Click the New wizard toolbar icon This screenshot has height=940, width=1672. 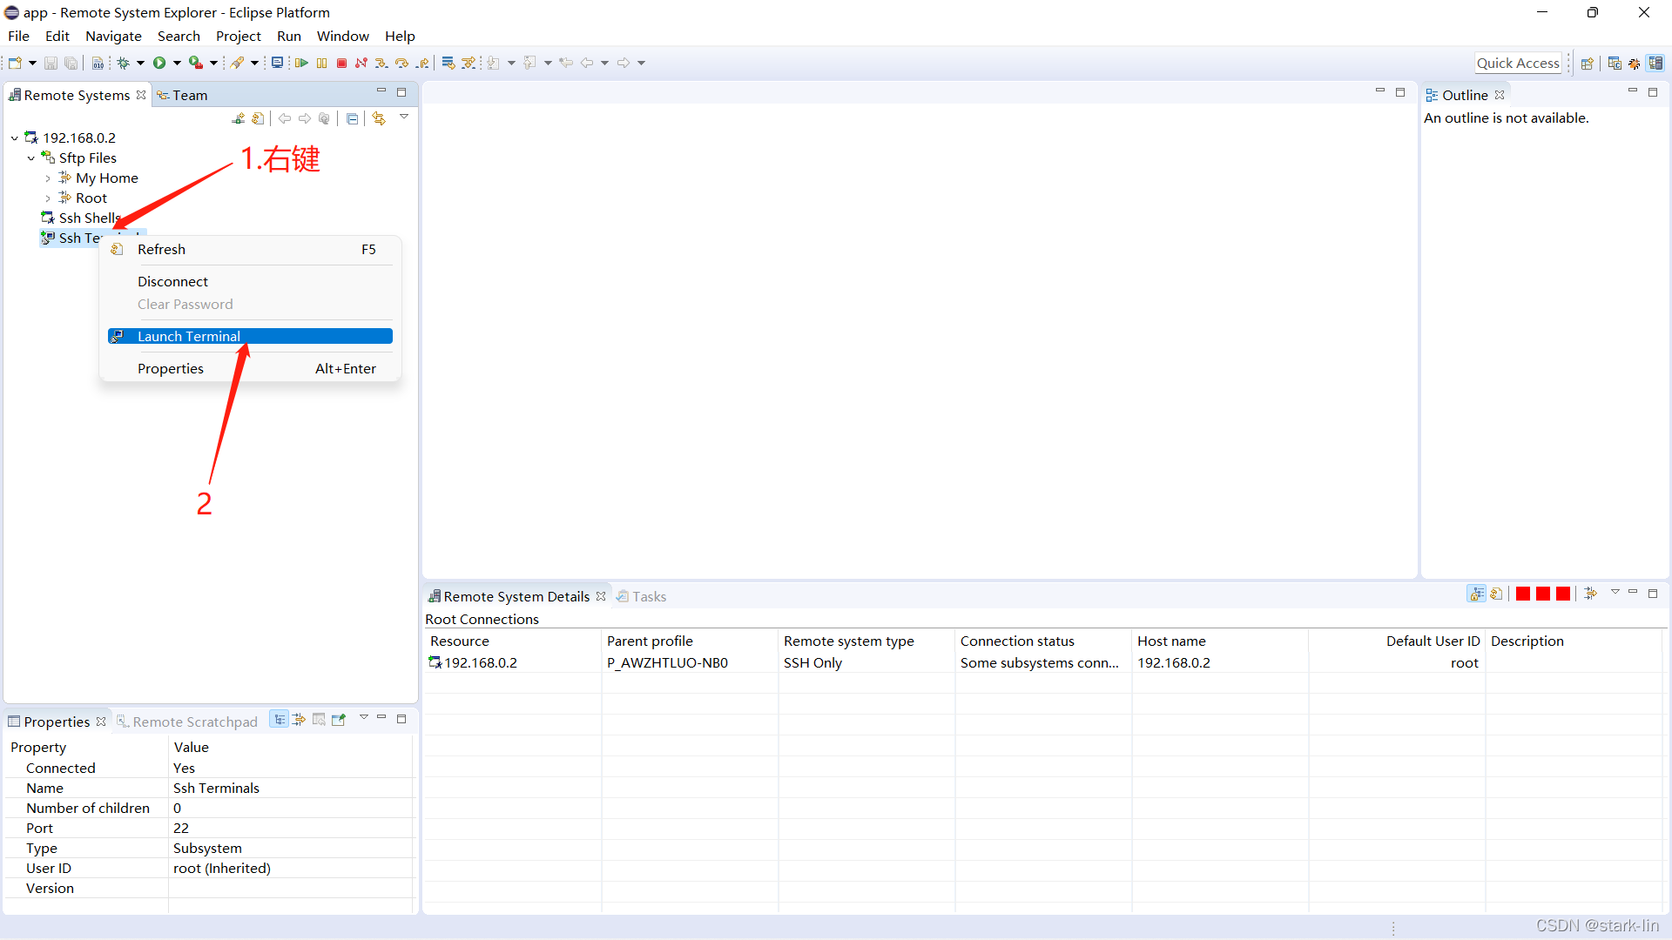(15, 63)
